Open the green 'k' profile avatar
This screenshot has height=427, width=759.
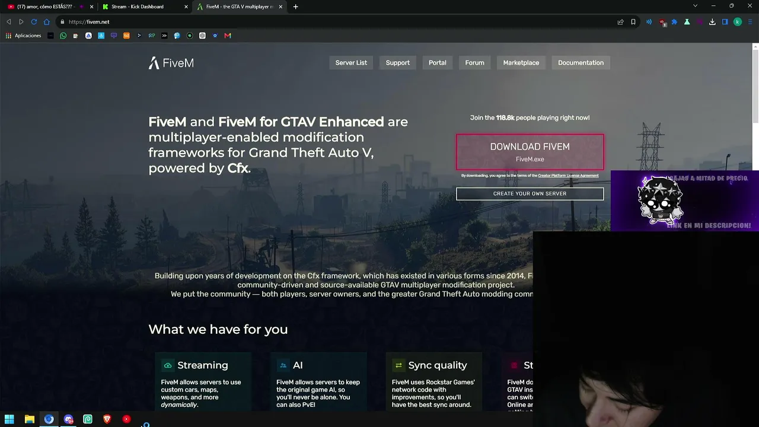pyautogui.click(x=738, y=22)
